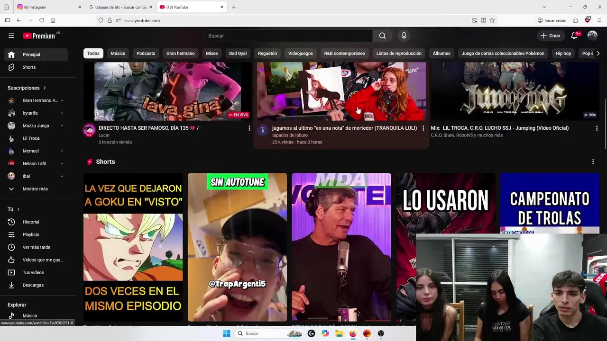Expand the Suscripciones section heading

tap(27, 88)
